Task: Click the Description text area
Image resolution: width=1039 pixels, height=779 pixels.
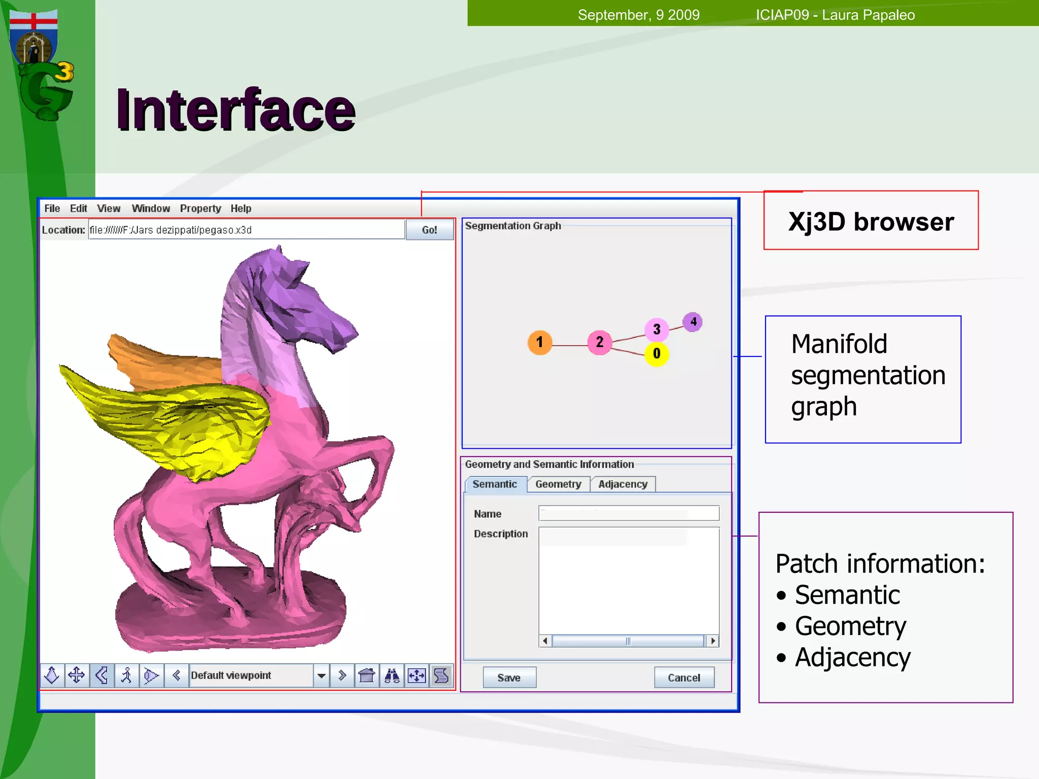Action: coord(629,581)
